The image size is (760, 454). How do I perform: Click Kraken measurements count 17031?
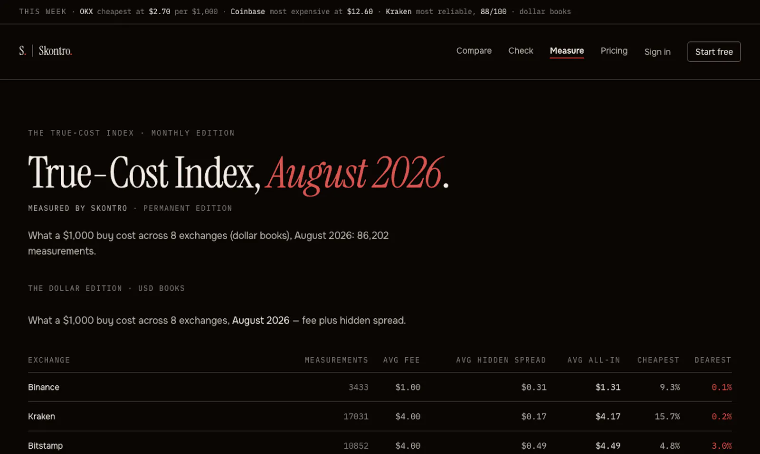(356, 417)
